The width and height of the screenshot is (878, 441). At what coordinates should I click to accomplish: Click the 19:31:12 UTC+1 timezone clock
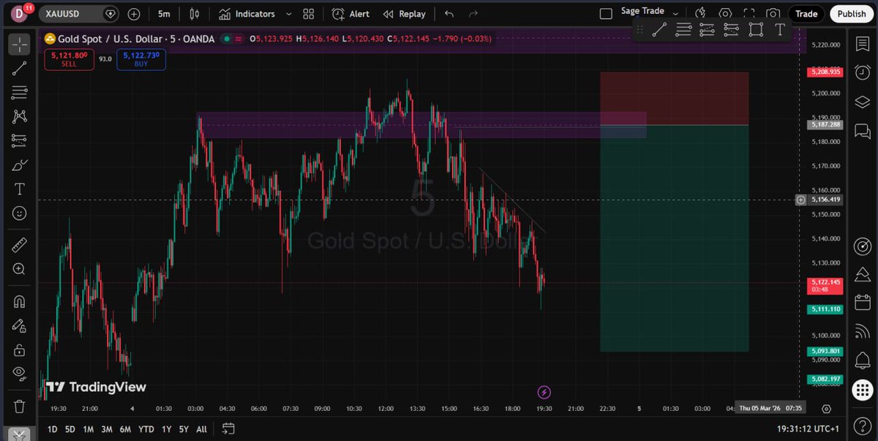pyautogui.click(x=810, y=429)
